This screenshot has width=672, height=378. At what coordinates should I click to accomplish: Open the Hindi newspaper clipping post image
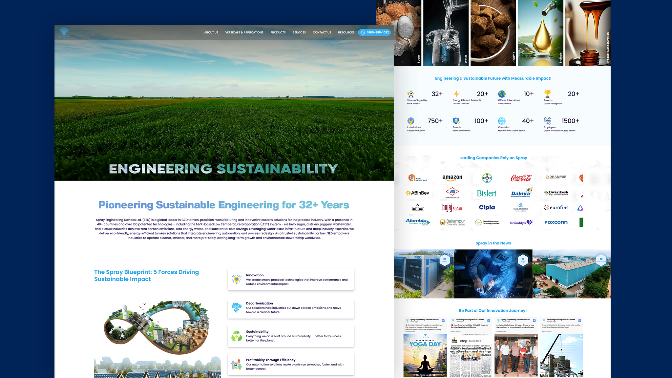pos(471,356)
